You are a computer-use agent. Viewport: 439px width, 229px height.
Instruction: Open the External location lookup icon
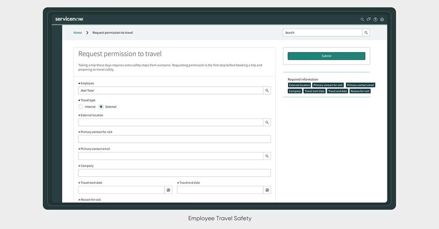[x=267, y=122]
